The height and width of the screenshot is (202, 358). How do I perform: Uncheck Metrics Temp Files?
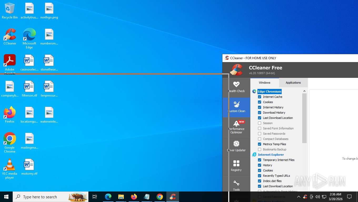pyautogui.click(x=260, y=144)
